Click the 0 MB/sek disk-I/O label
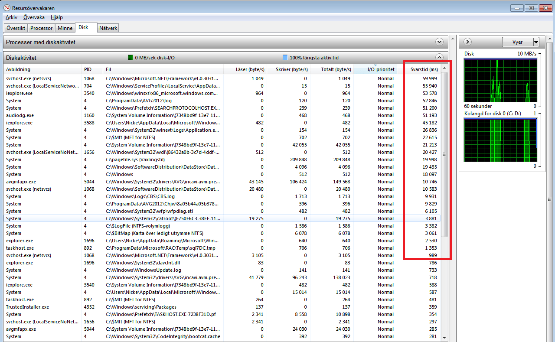 [x=155, y=57]
